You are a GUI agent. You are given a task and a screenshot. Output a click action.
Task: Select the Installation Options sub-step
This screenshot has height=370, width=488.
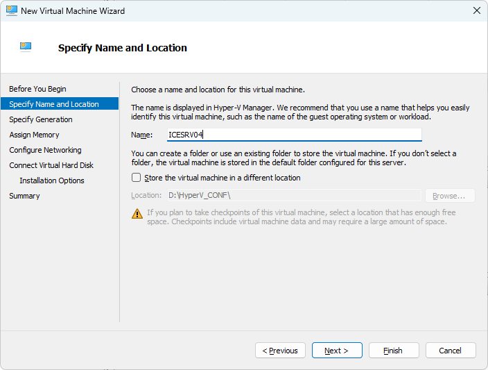pos(52,180)
